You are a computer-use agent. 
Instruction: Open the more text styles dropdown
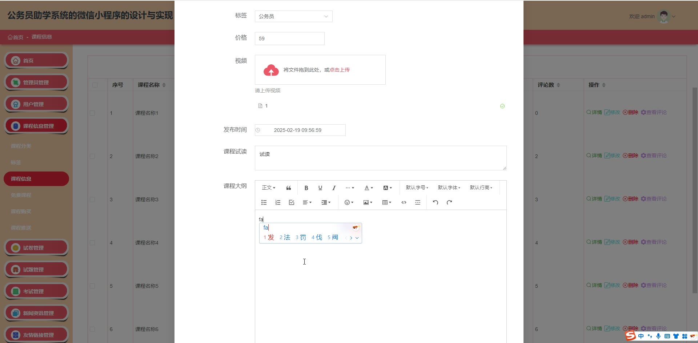[x=350, y=188]
